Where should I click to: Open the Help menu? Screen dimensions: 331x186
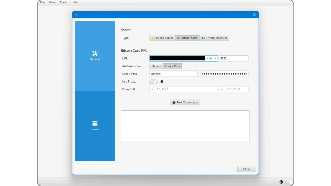click(x=74, y=2)
